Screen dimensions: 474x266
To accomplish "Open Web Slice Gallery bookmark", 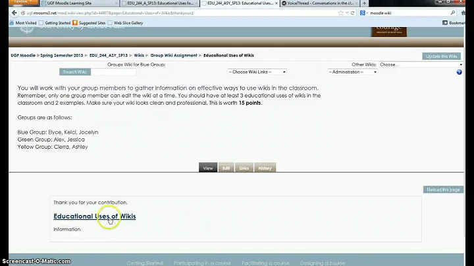I will point(125,22).
